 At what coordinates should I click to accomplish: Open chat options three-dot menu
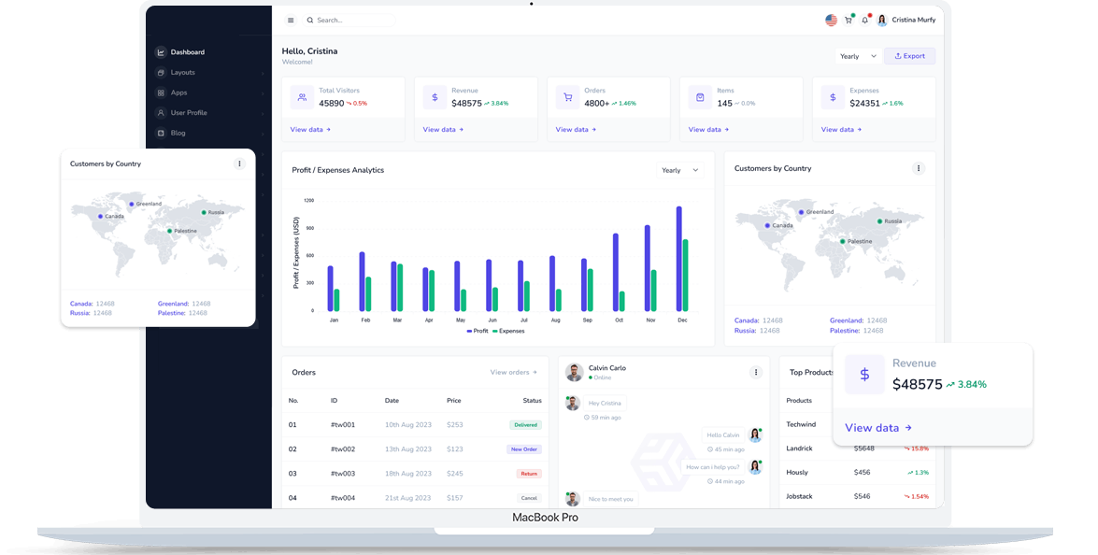click(756, 372)
